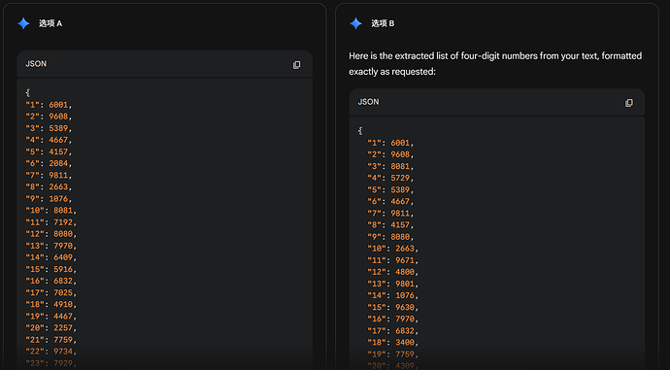Click value 9630 in Option B
Viewport: 670px width, 370px height.
point(405,307)
